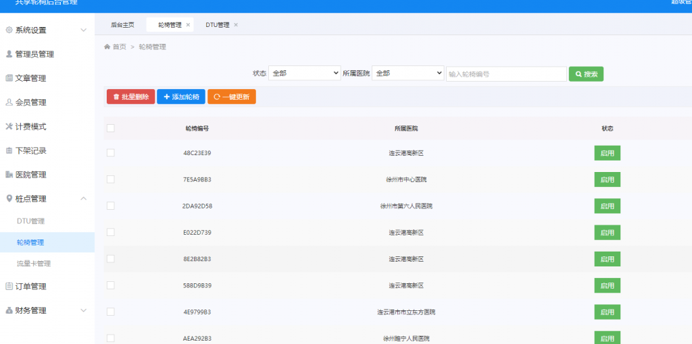Click the orange 一键更新 button
Image resolution: width=692 pixels, height=344 pixels.
pyautogui.click(x=232, y=97)
